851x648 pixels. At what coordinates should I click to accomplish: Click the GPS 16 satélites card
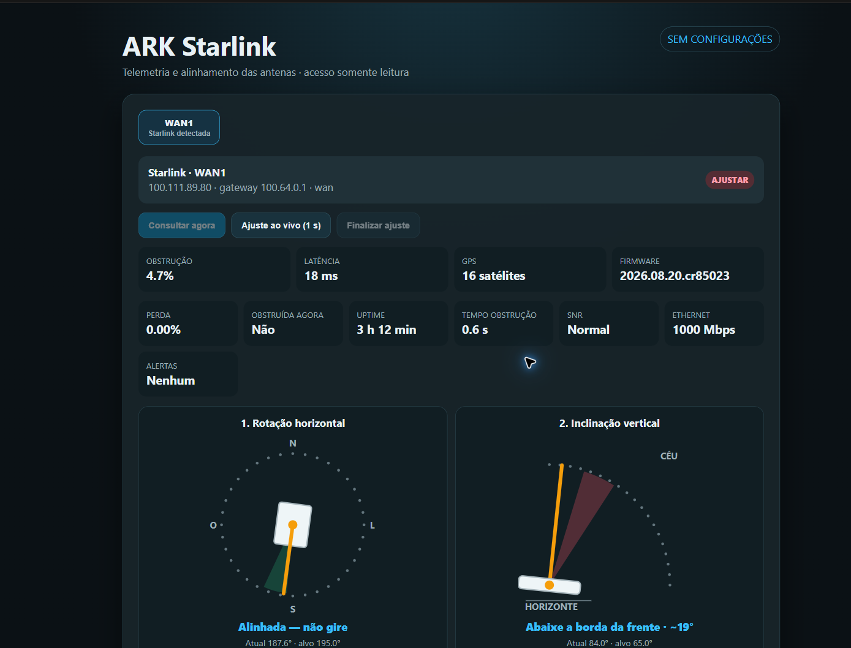(530, 269)
